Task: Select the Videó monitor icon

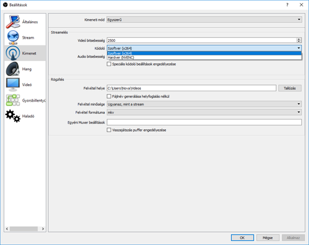Action: coord(13,84)
